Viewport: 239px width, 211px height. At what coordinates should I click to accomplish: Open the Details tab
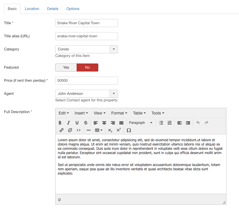(53, 9)
